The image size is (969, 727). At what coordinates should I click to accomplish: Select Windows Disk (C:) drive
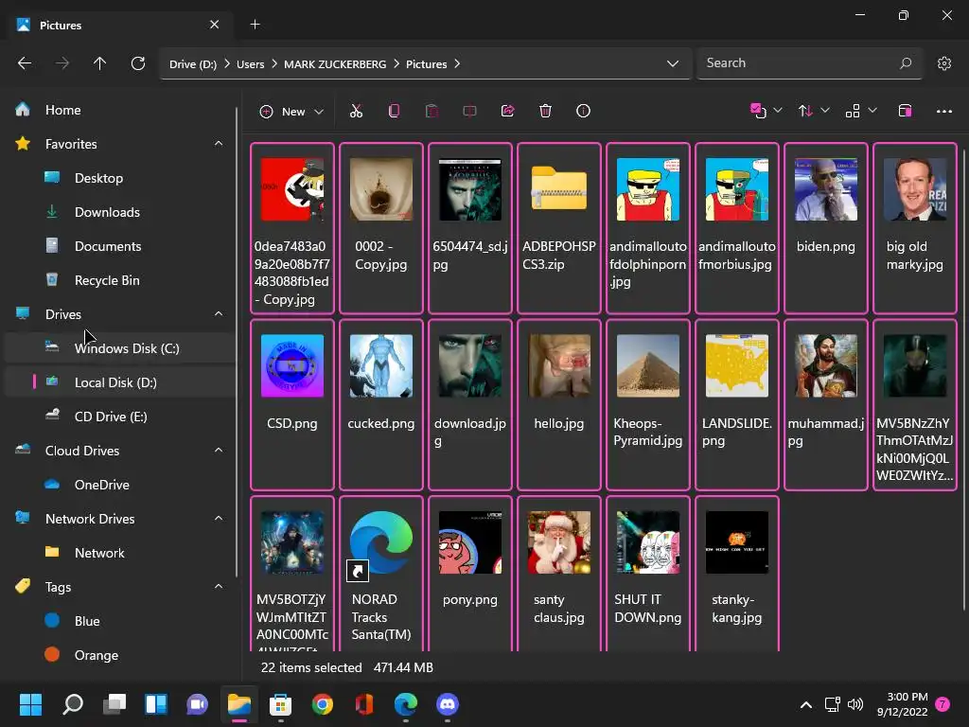coord(118,348)
